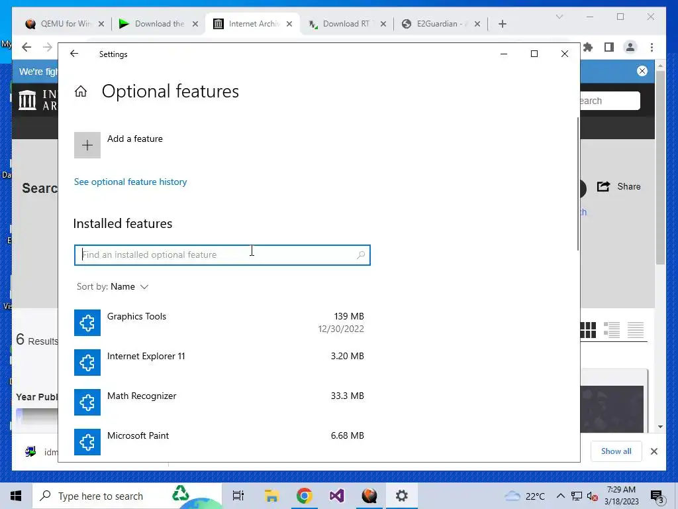This screenshot has width=678, height=509.
Task: Switch to detailed list view on Archive page
Action: (611, 330)
